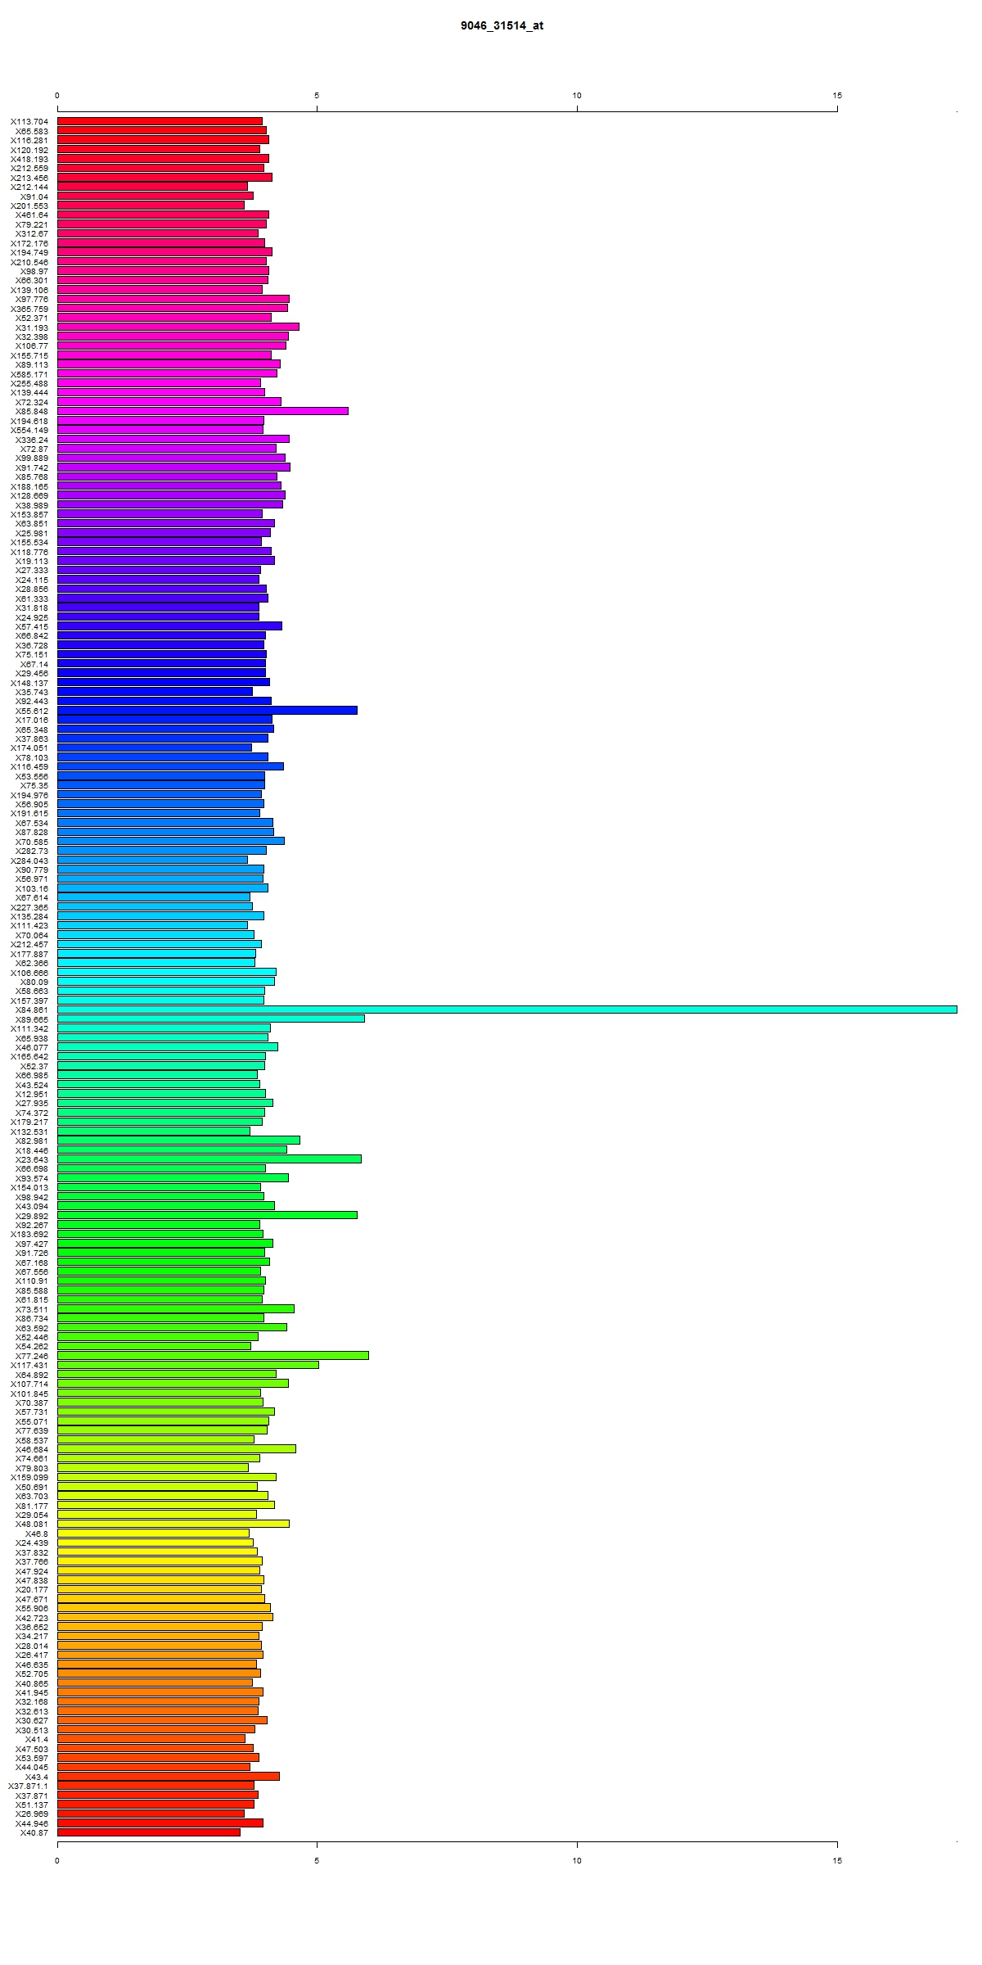Click the X23.643 label

(32, 1159)
